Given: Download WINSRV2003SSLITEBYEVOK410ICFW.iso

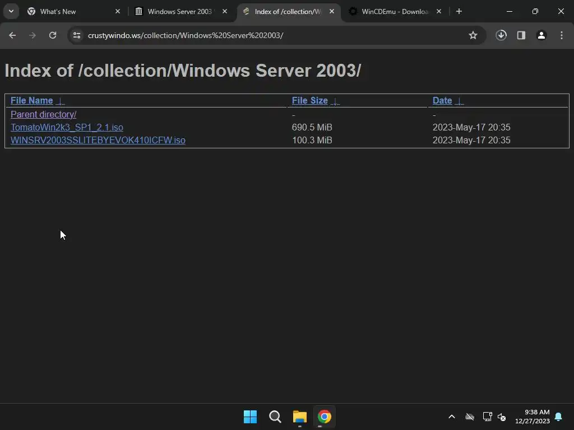Looking at the screenshot, I should click(x=98, y=140).
